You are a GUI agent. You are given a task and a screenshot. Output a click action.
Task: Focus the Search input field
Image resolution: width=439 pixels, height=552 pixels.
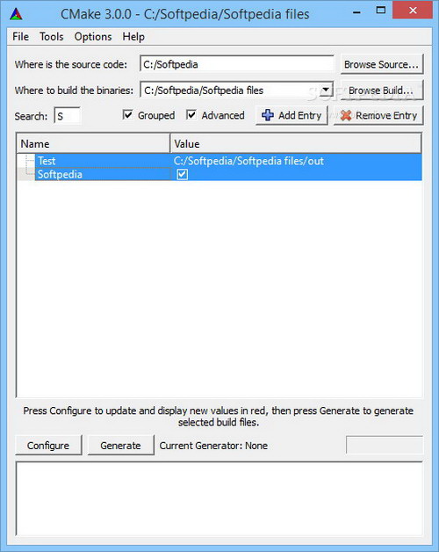coord(68,116)
